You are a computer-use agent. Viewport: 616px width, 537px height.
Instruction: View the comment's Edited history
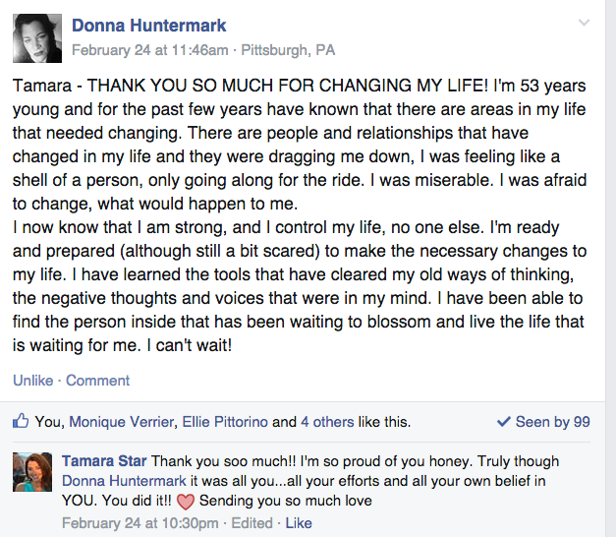[x=256, y=523]
